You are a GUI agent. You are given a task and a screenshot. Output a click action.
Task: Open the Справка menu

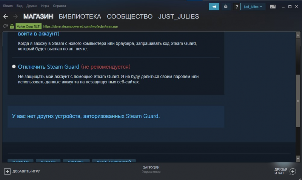[59, 6]
